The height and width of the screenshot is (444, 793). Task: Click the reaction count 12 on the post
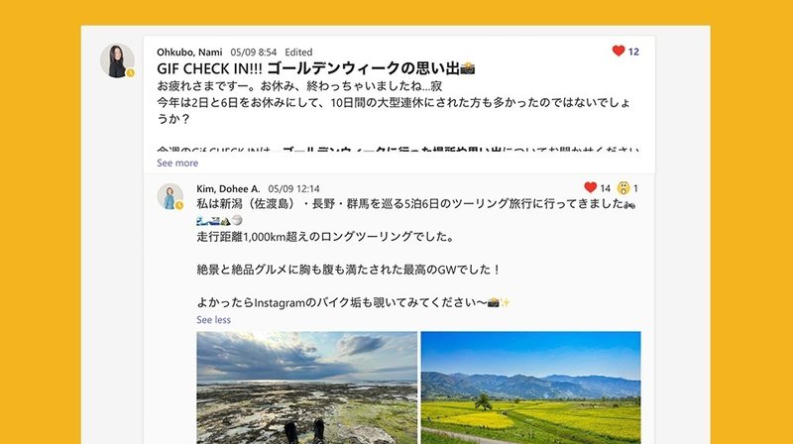(633, 52)
